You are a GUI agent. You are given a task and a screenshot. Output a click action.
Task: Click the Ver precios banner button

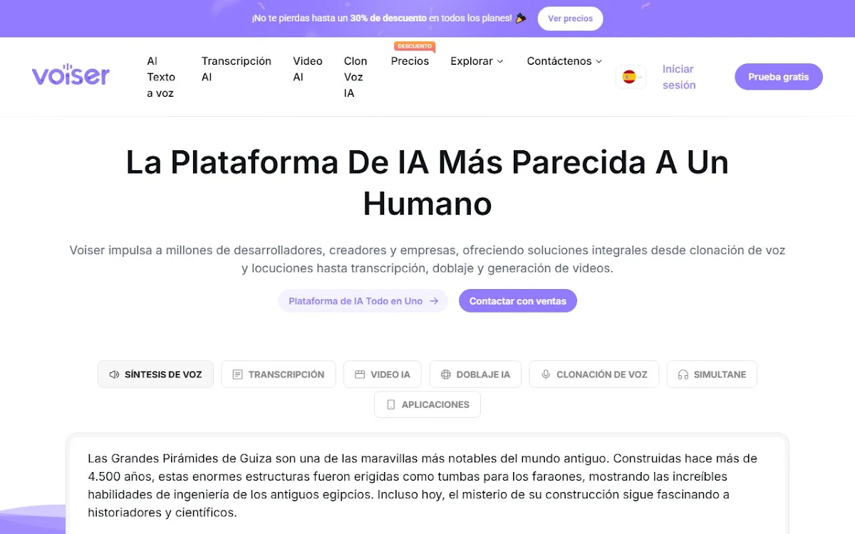pos(570,19)
